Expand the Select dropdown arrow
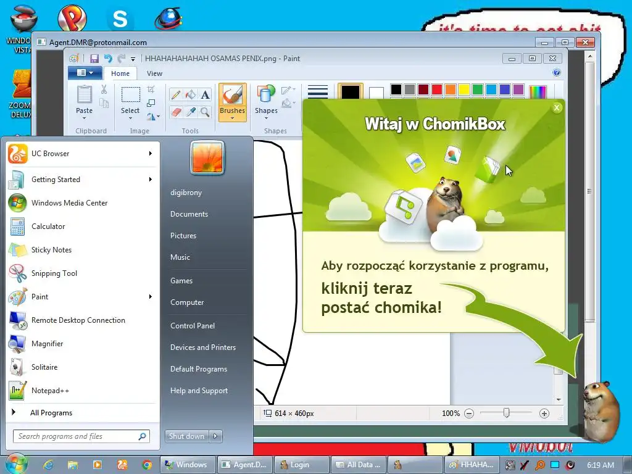Image resolution: width=632 pixels, height=474 pixels. point(131,118)
